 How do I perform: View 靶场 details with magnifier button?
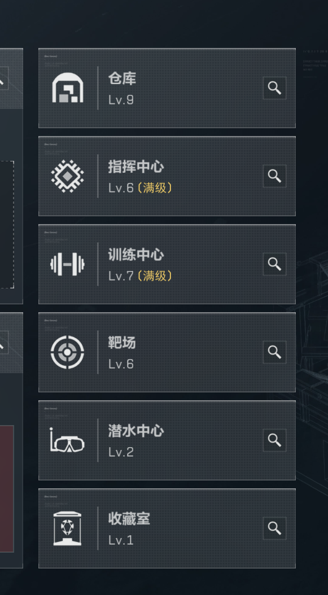tap(274, 352)
